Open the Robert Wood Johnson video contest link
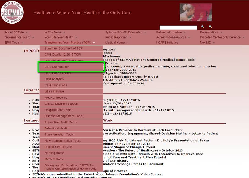249x178 pixels. [98, 174]
